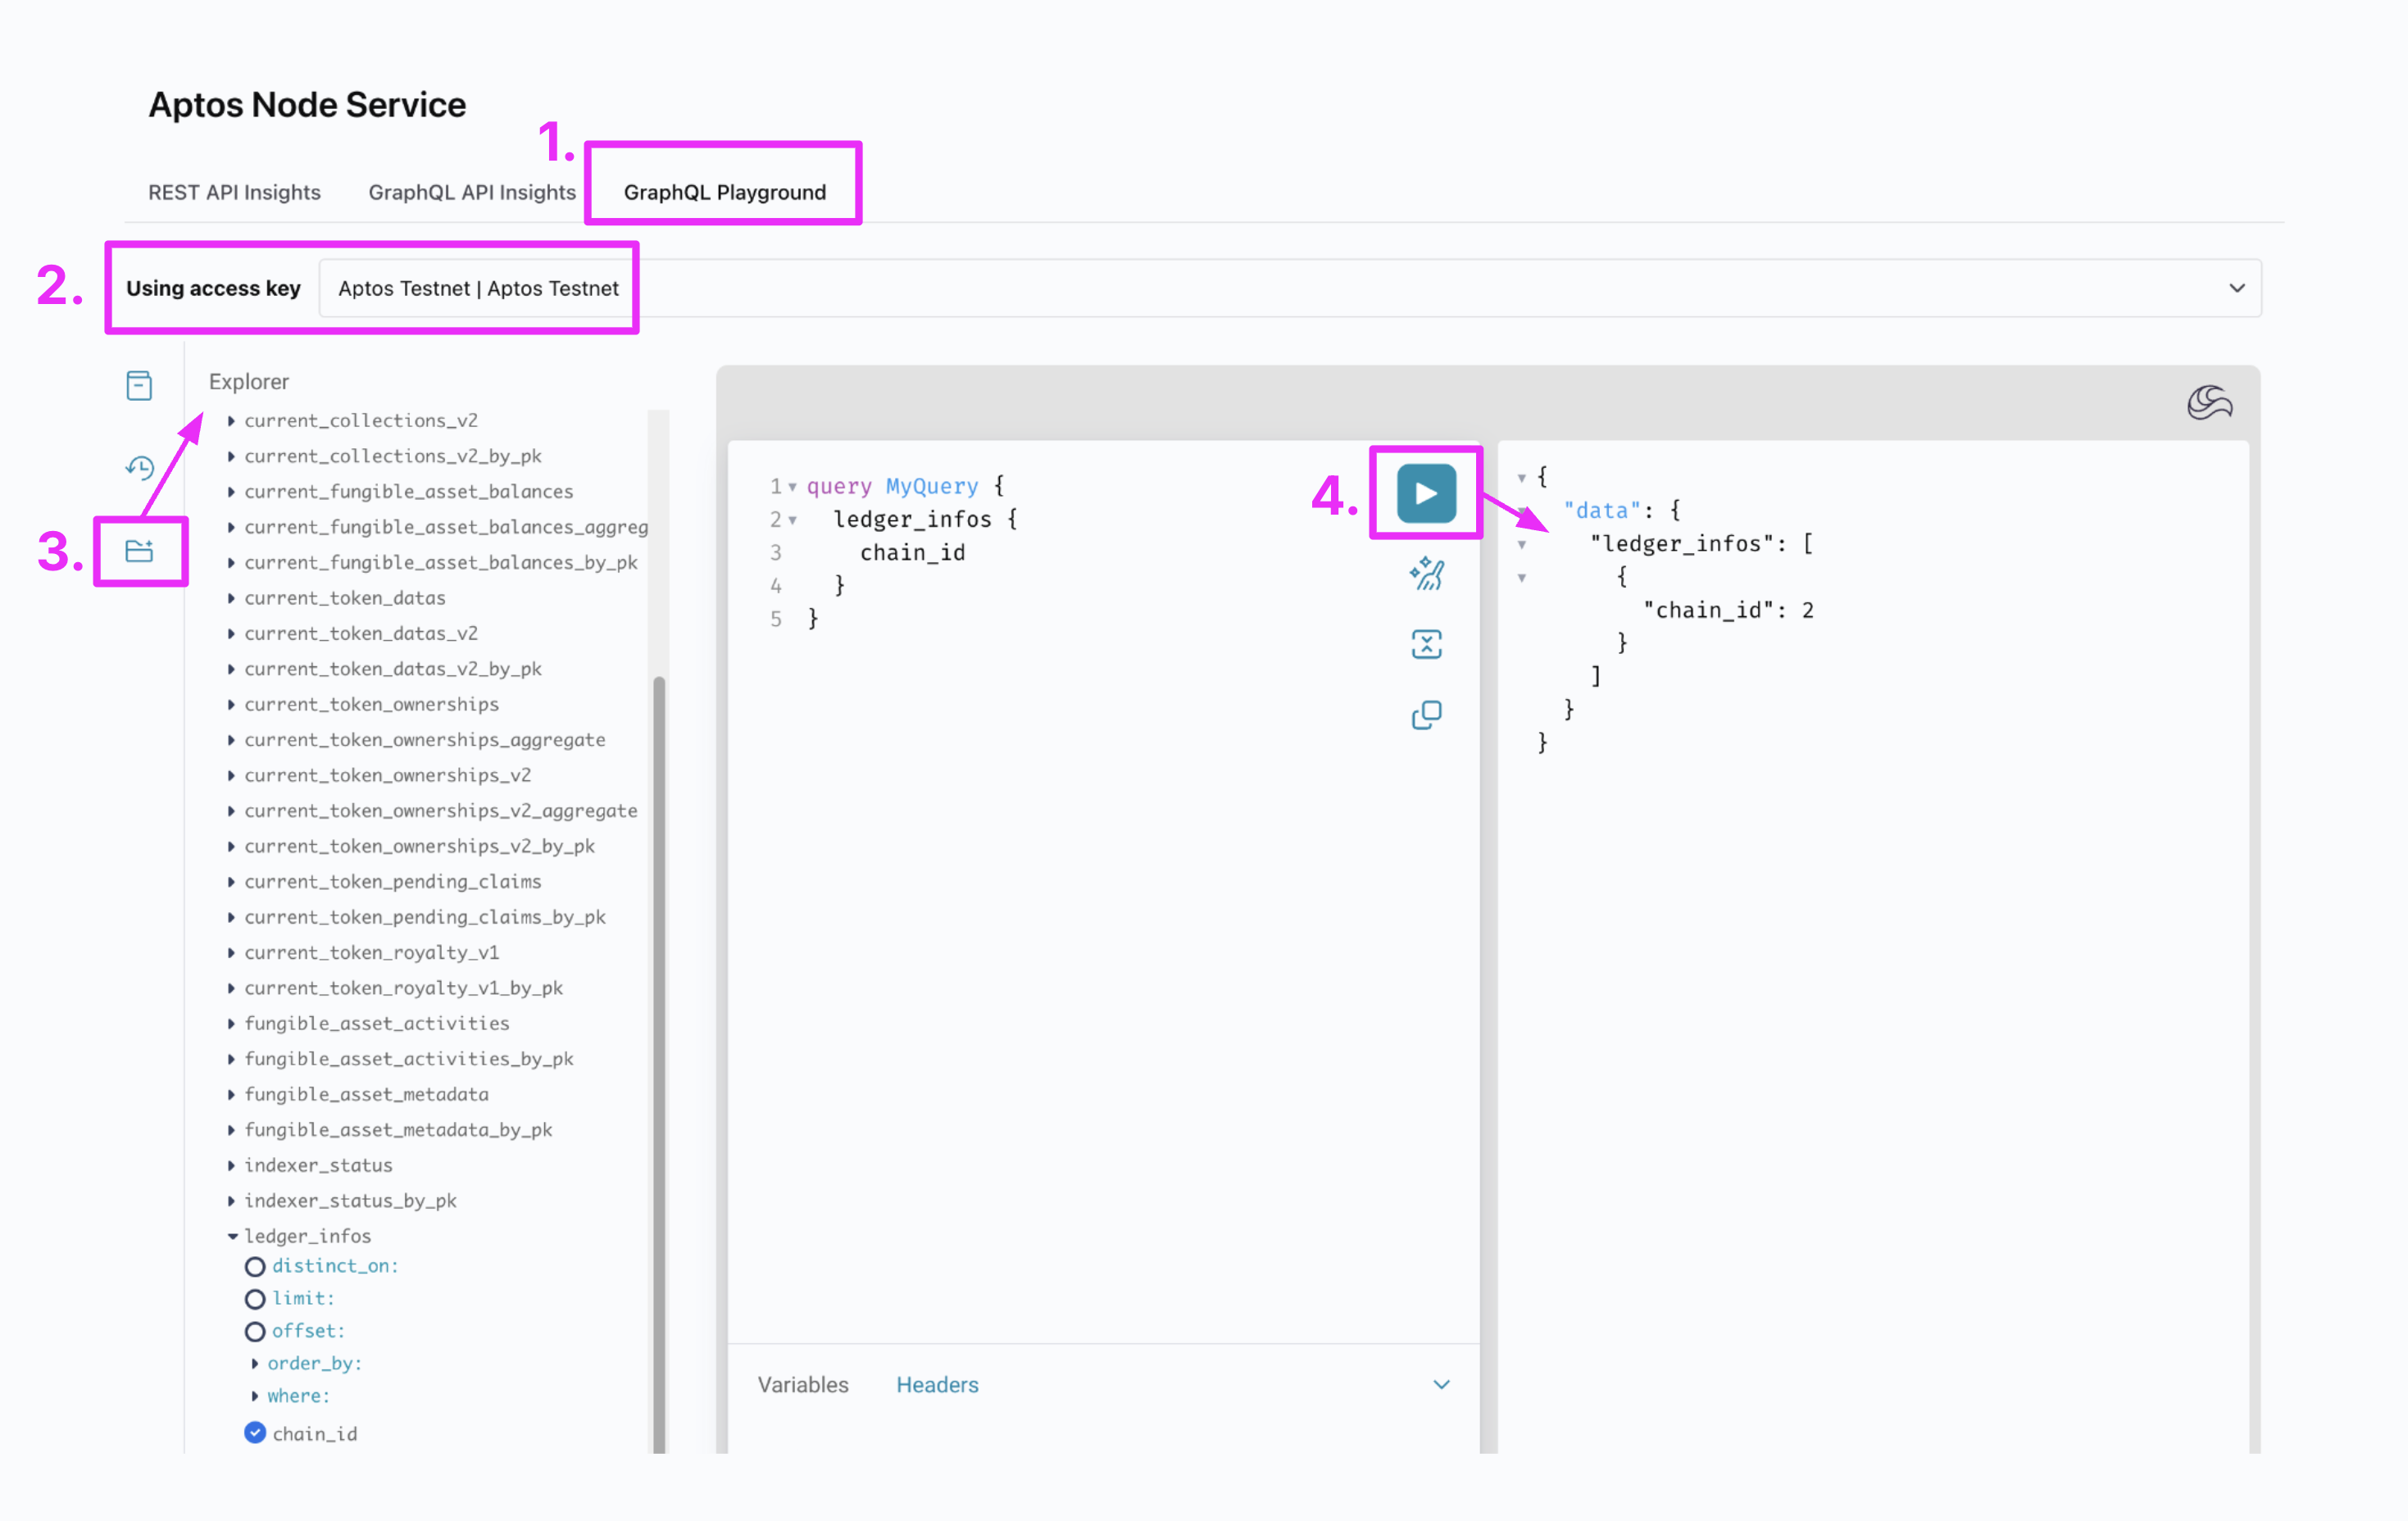The image size is (2408, 1521).
Task: Click the copy query icon
Action: [x=1426, y=715]
